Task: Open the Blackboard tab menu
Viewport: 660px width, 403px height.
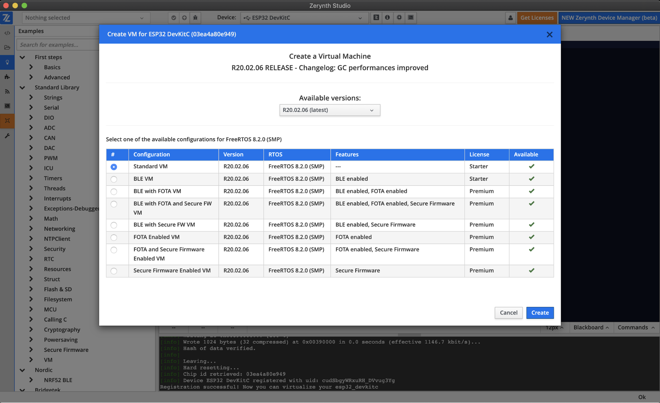Action: 591,327
